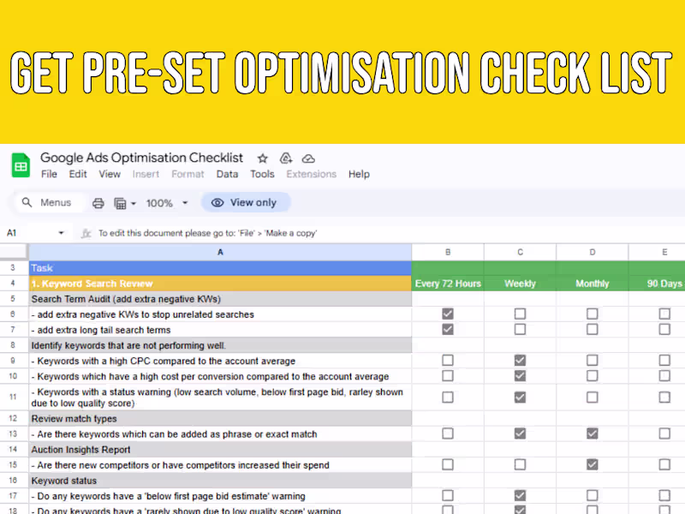Viewport: 685px width, 514px height.
Task: Select the Weekly header cell
Action: click(520, 284)
